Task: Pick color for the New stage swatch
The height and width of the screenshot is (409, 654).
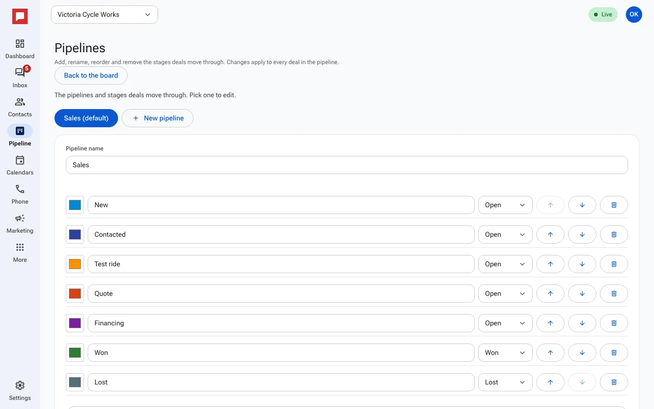Action: click(x=75, y=205)
